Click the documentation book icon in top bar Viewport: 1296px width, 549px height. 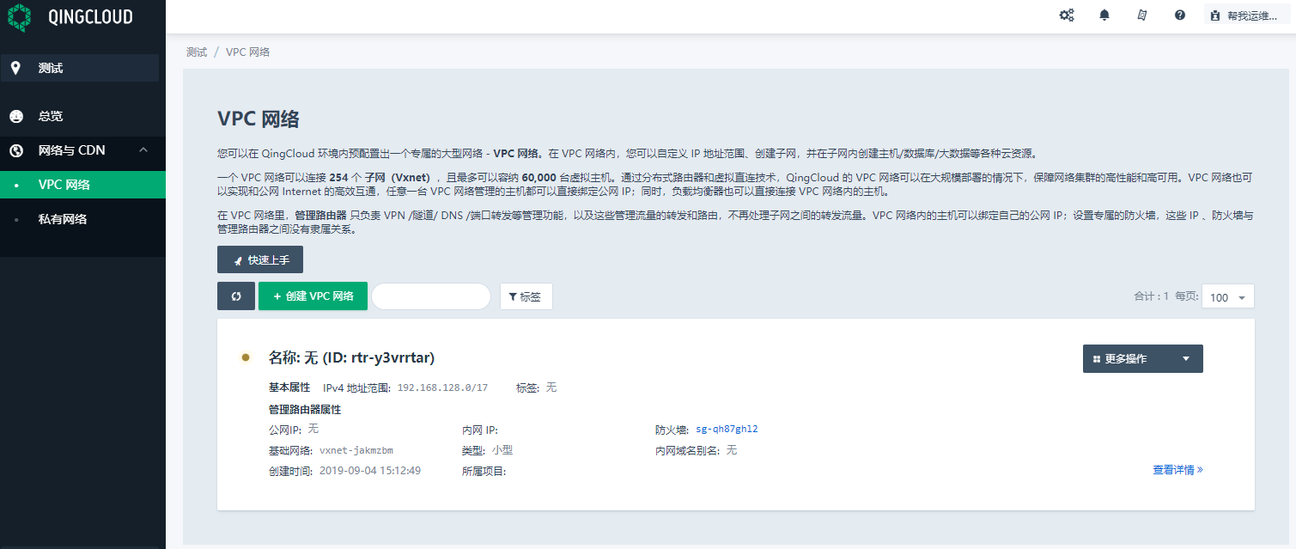pyautogui.click(x=1142, y=15)
